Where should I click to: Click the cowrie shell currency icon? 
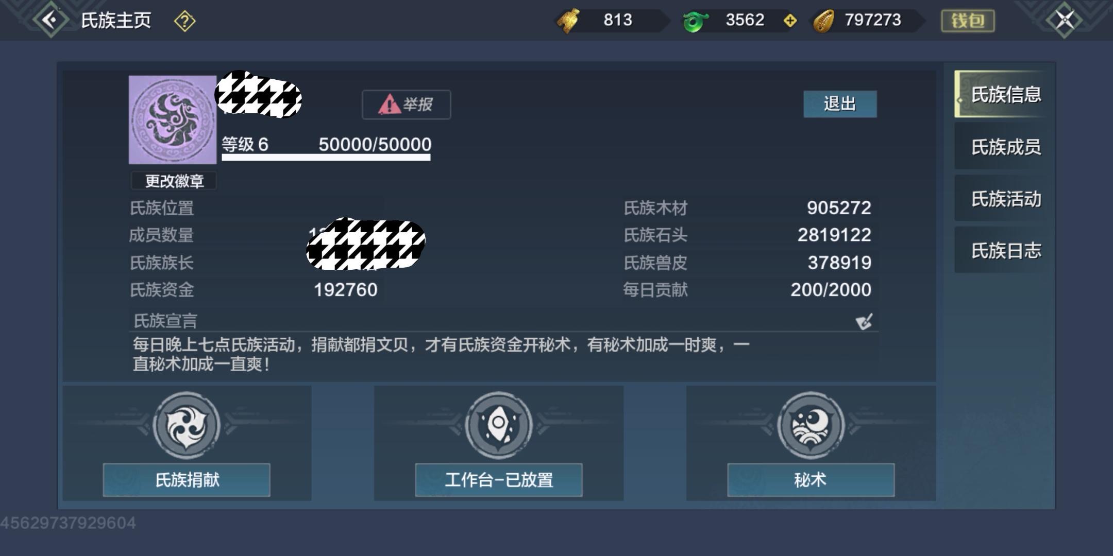point(823,21)
